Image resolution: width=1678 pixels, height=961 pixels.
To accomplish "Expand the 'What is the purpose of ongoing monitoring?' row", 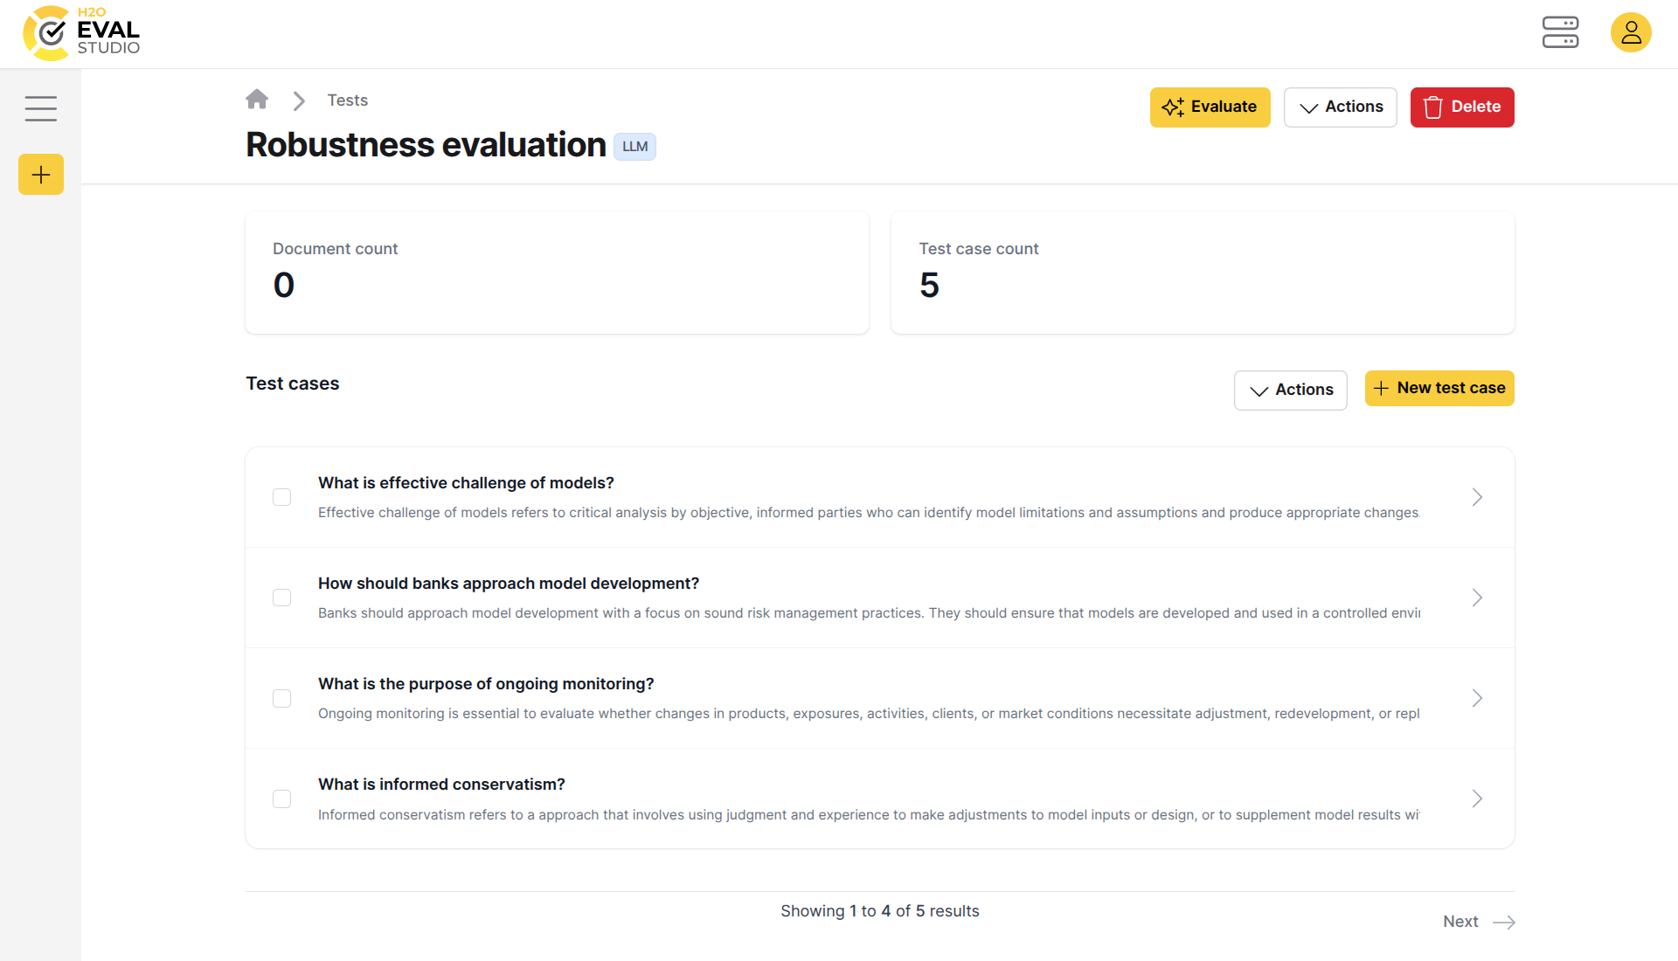I will click(1477, 698).
